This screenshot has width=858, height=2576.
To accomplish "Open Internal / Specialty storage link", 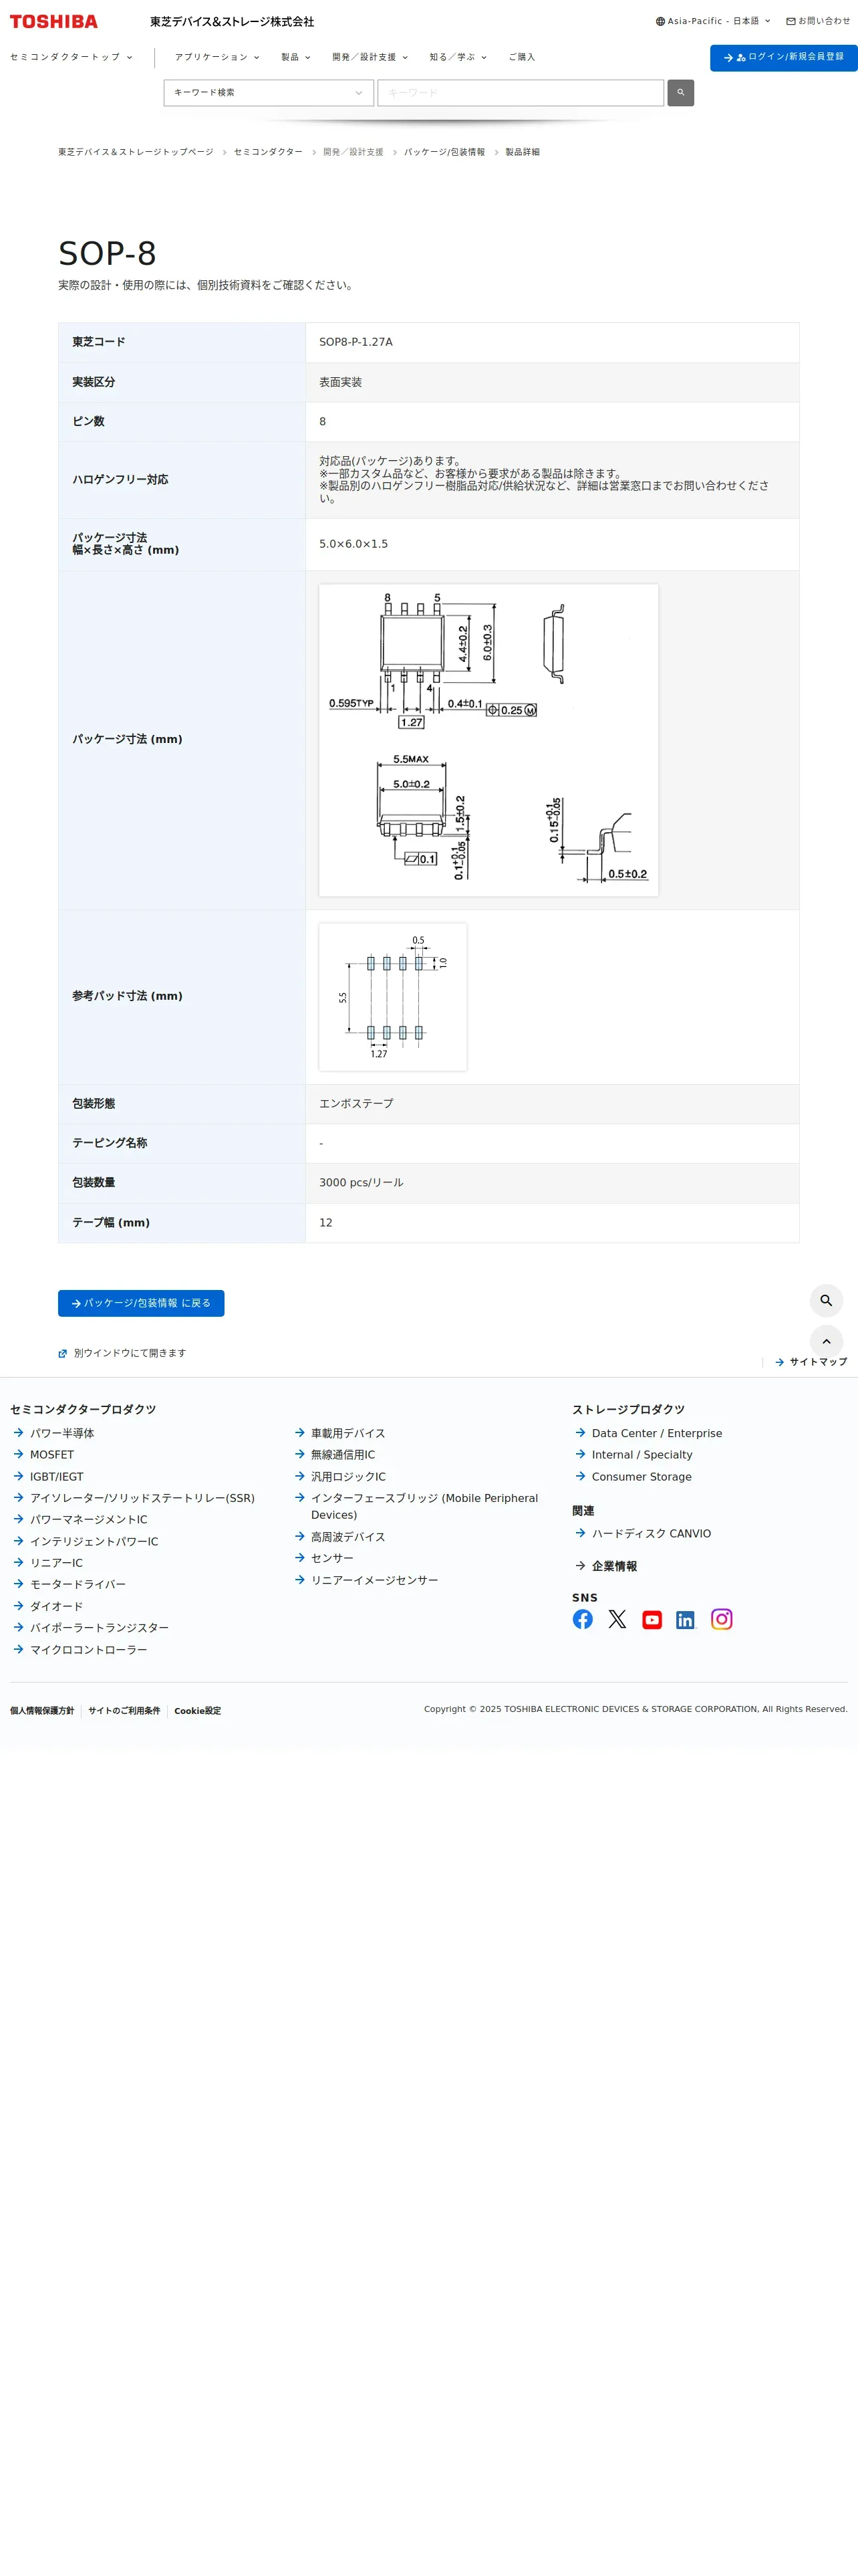I will [642, 1455].
